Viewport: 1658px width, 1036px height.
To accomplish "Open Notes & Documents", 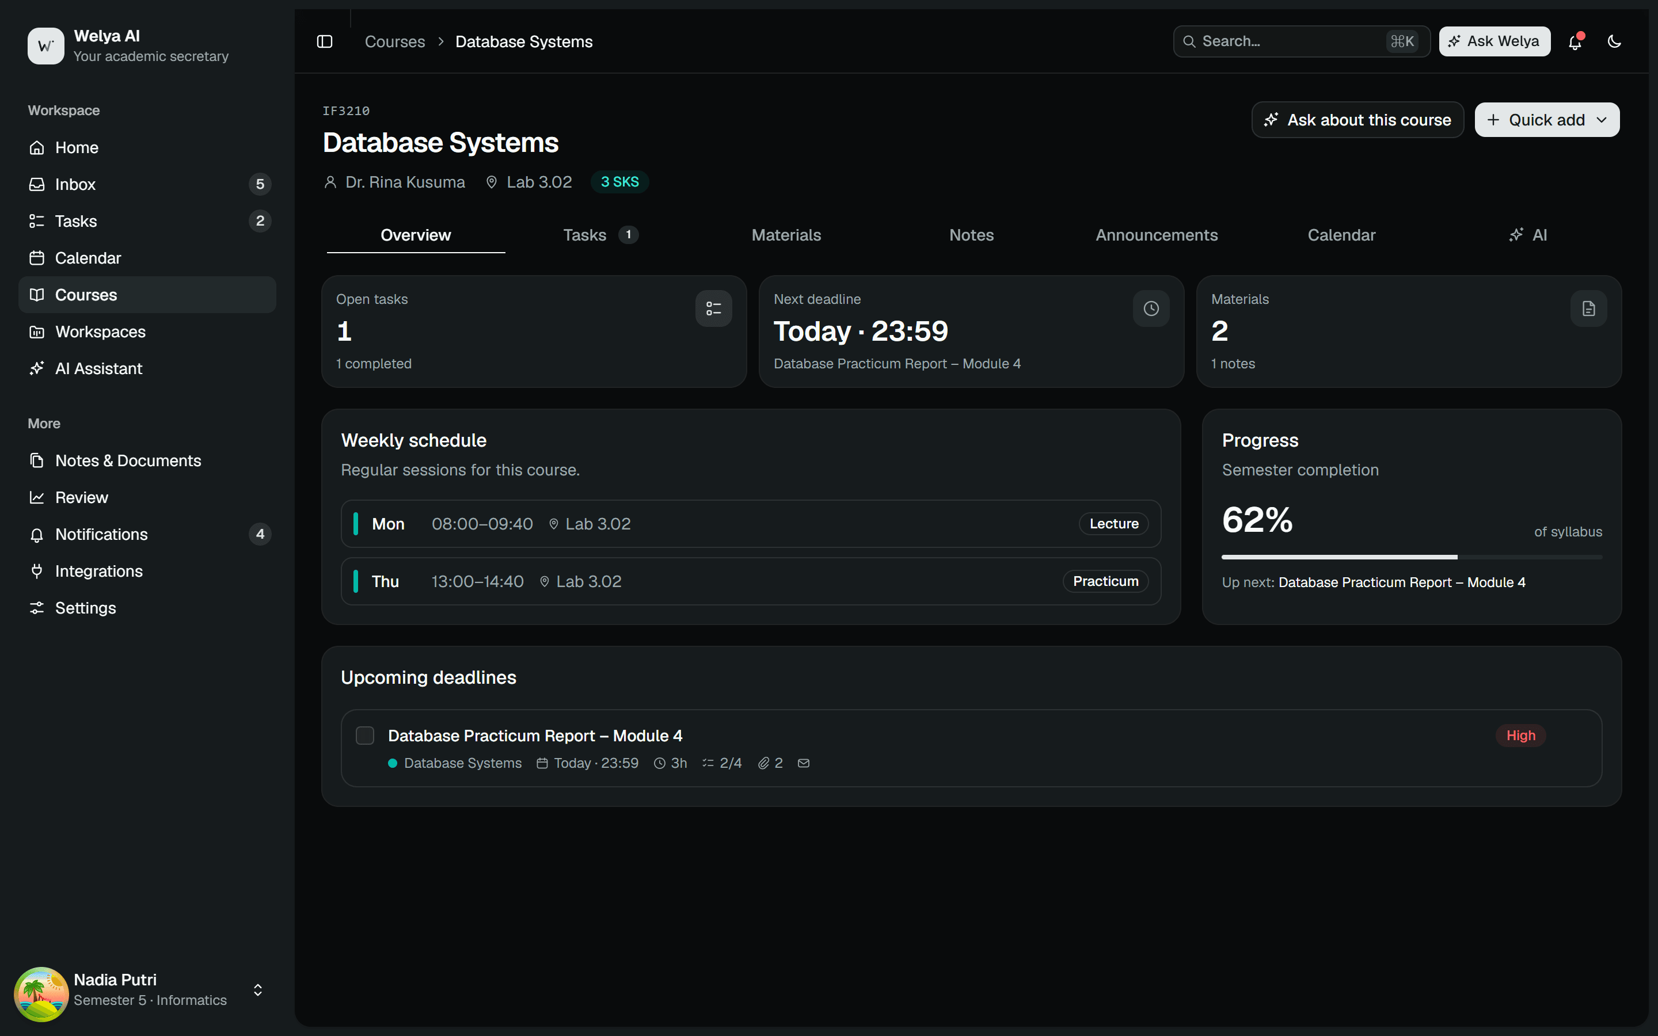I will coord(147,460).
